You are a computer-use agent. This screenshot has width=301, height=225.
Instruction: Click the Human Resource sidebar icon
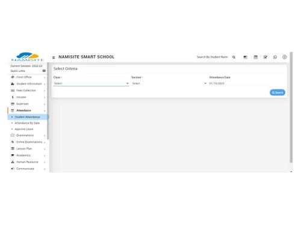pos(13,162)
